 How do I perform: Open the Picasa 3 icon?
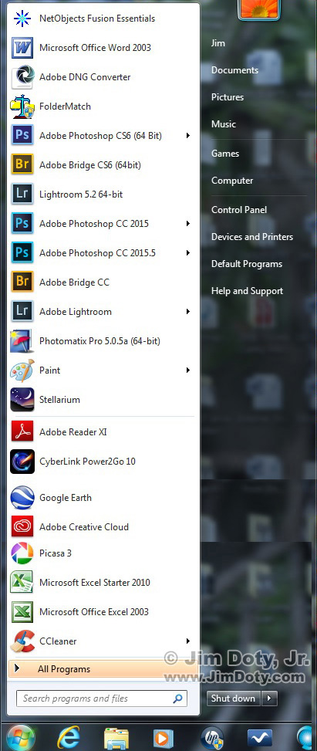[x=22, y=553]
